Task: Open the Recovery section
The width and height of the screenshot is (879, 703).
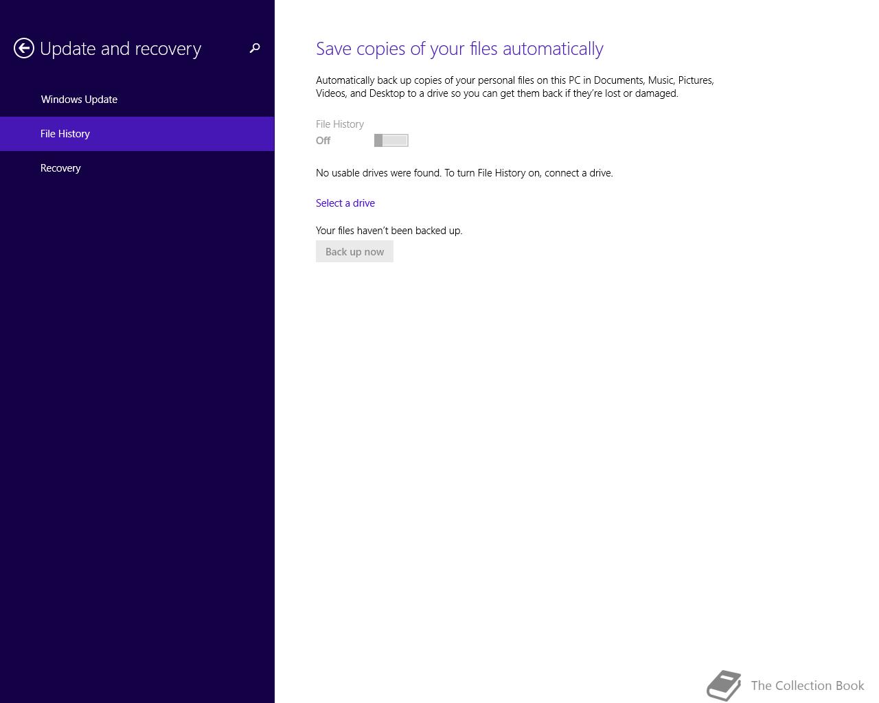Action: (137, 168)
